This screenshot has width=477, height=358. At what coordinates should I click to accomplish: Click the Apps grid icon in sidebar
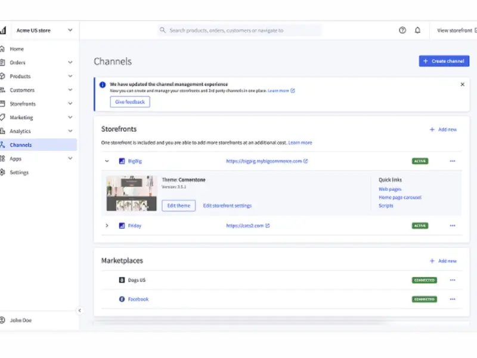coord(2,159)
